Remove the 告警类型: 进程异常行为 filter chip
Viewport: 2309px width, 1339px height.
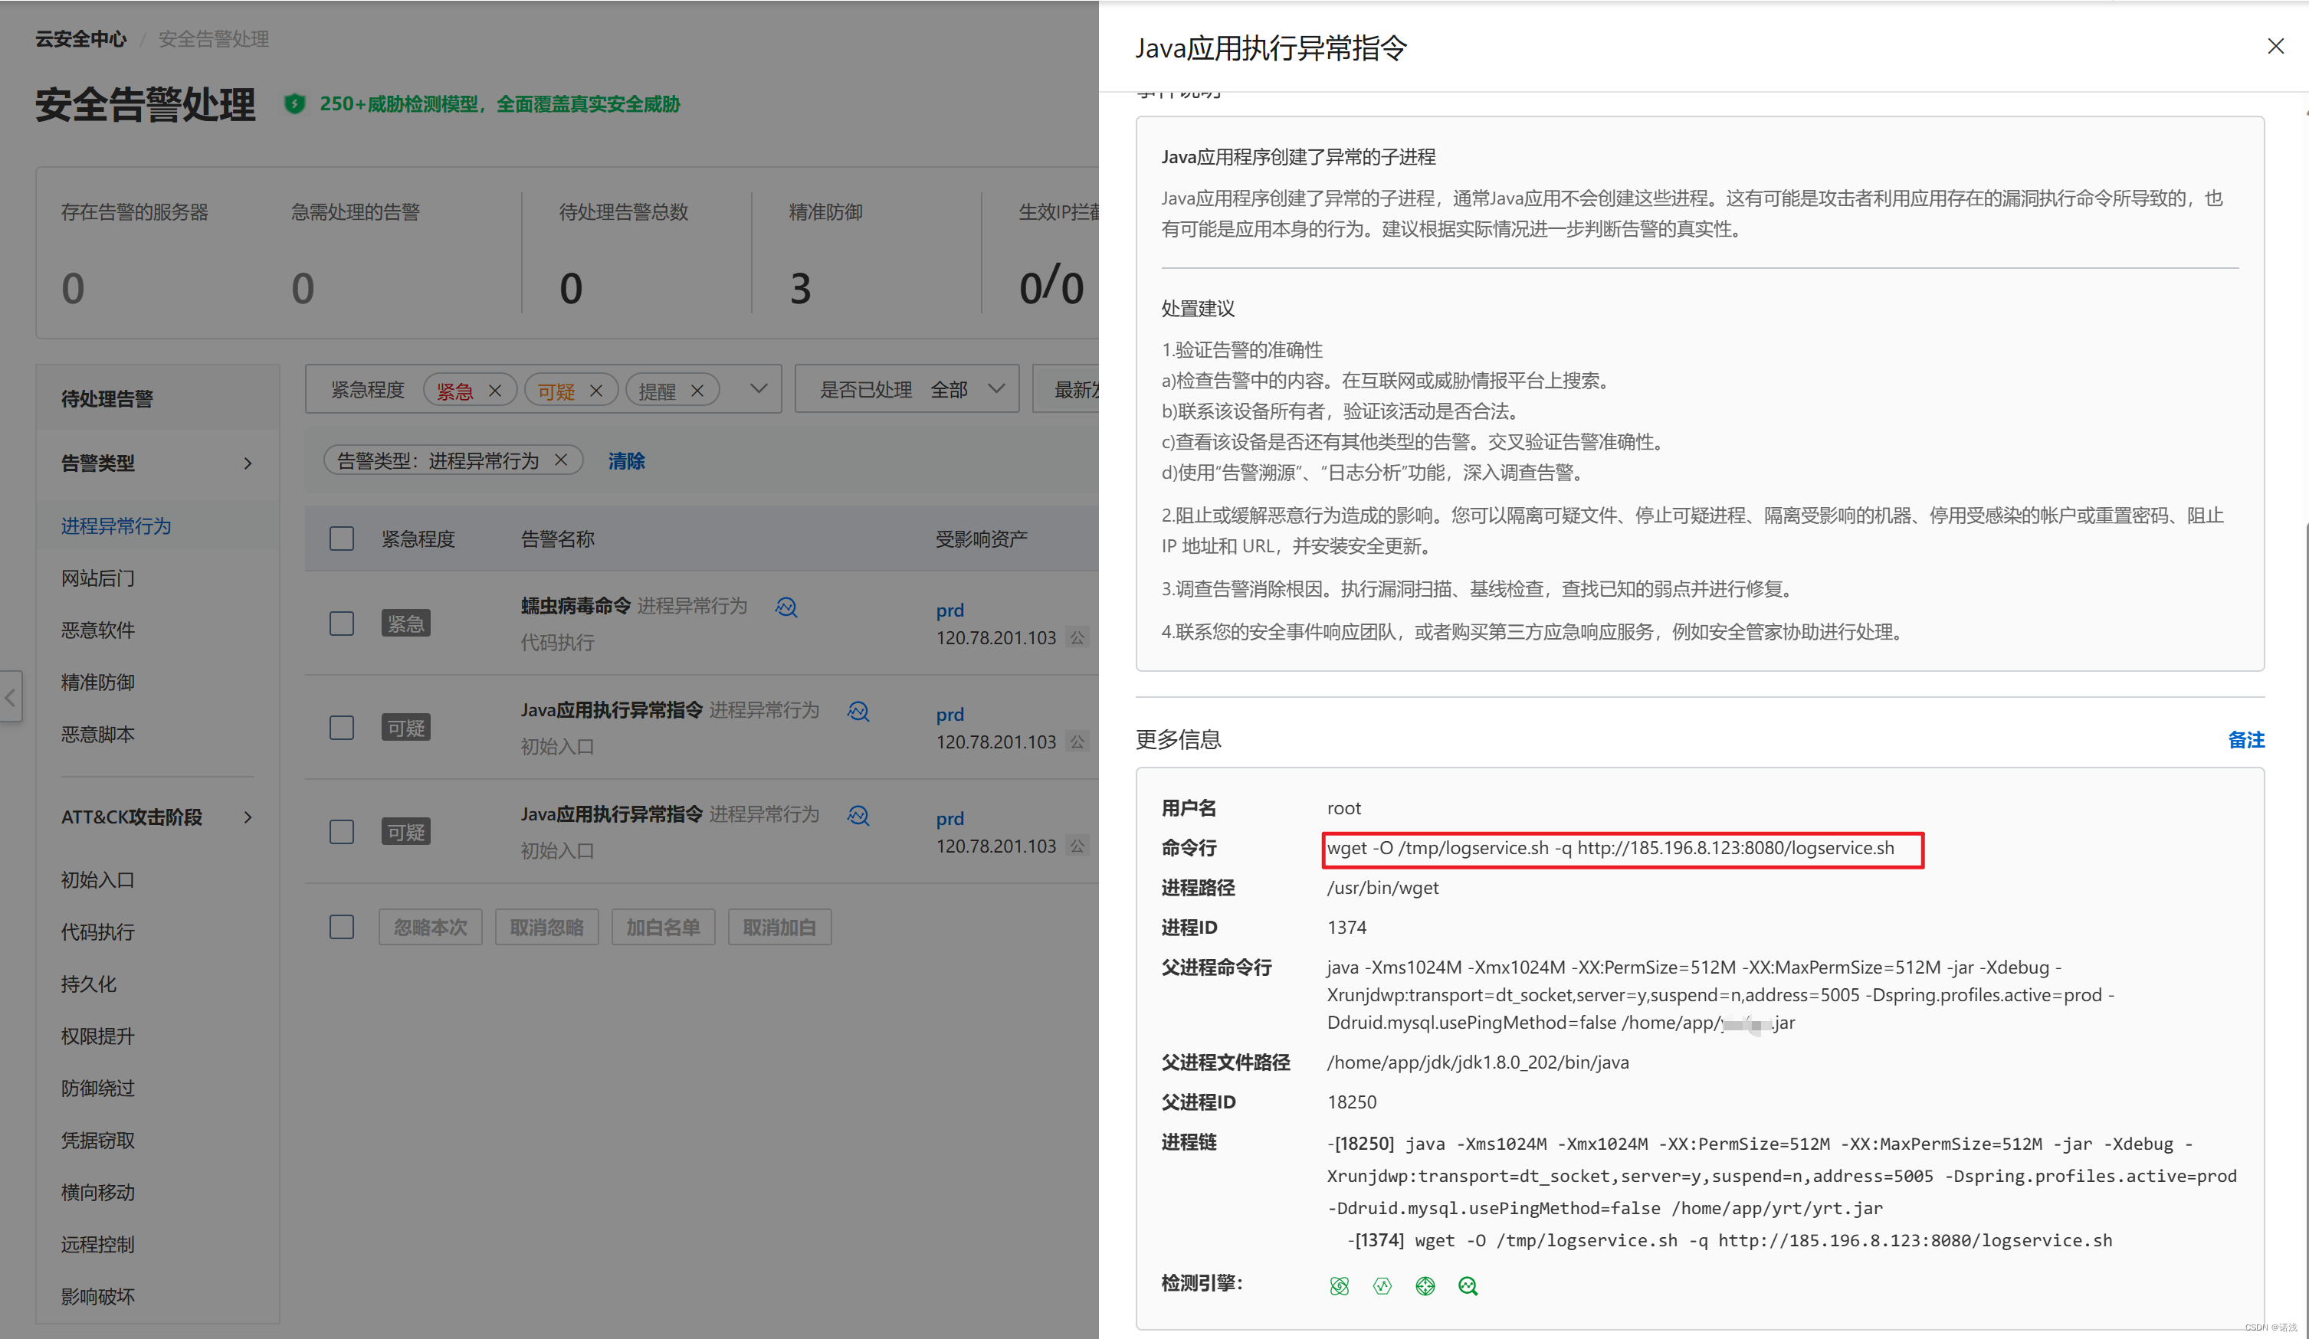coord(562,460)
